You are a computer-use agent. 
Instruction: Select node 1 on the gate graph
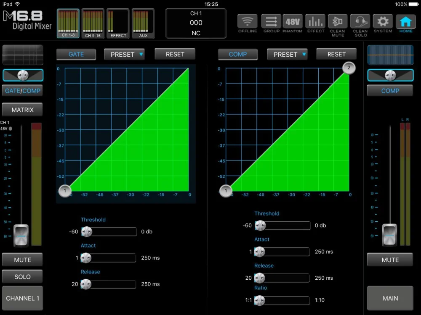click(65, 191)
